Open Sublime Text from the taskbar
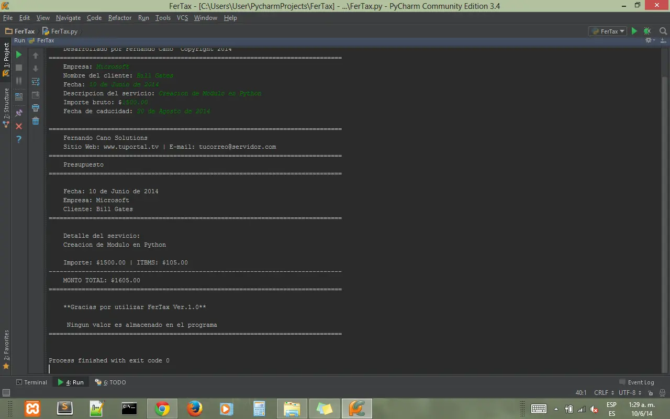Image resolution: width=670 pixels, height=419 pixels. pyautogui.click(x=65, y=408)
